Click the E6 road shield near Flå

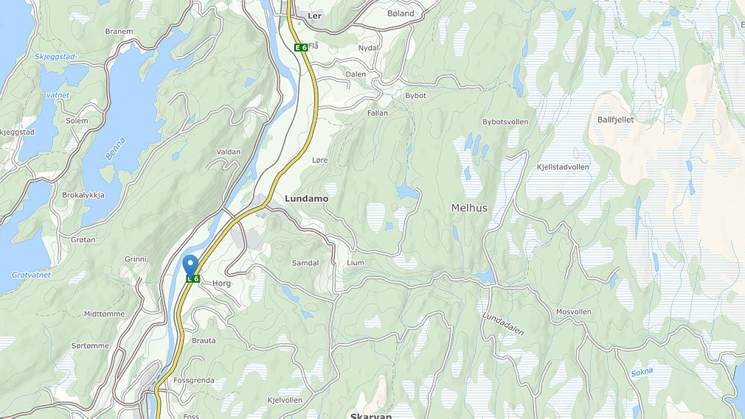point(300,47)
